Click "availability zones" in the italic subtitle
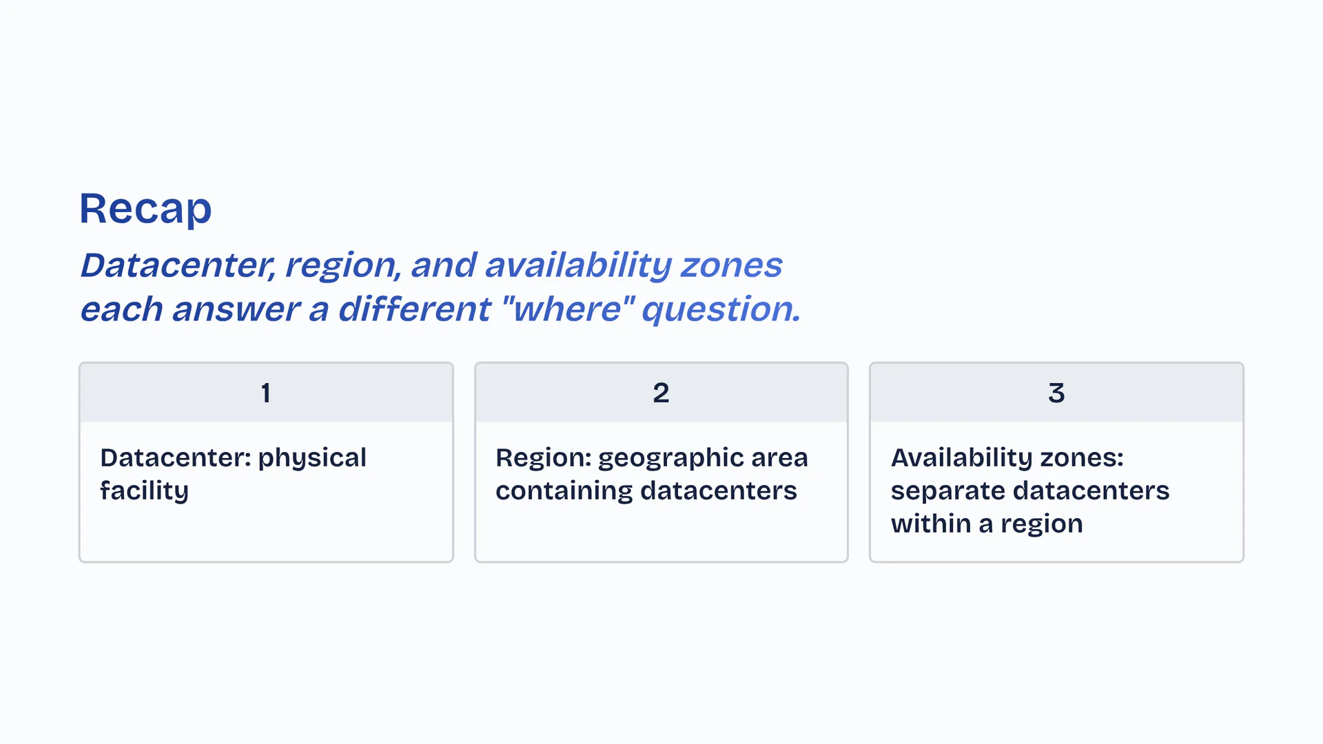 633,265
